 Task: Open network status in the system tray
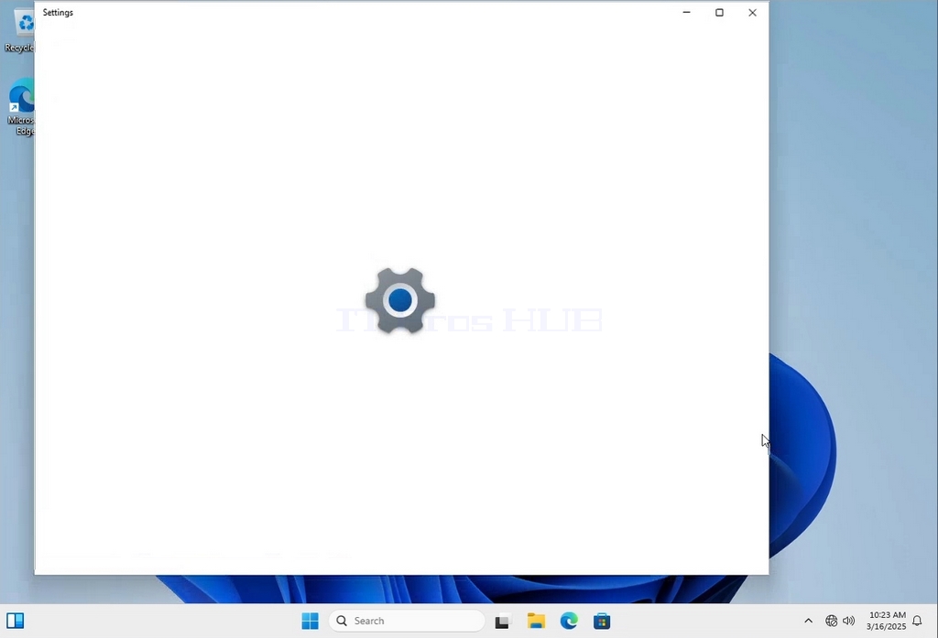[831, 621]
